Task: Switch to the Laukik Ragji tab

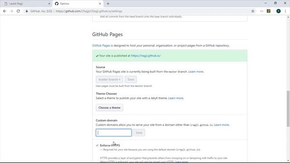Action: click(27, 4)
